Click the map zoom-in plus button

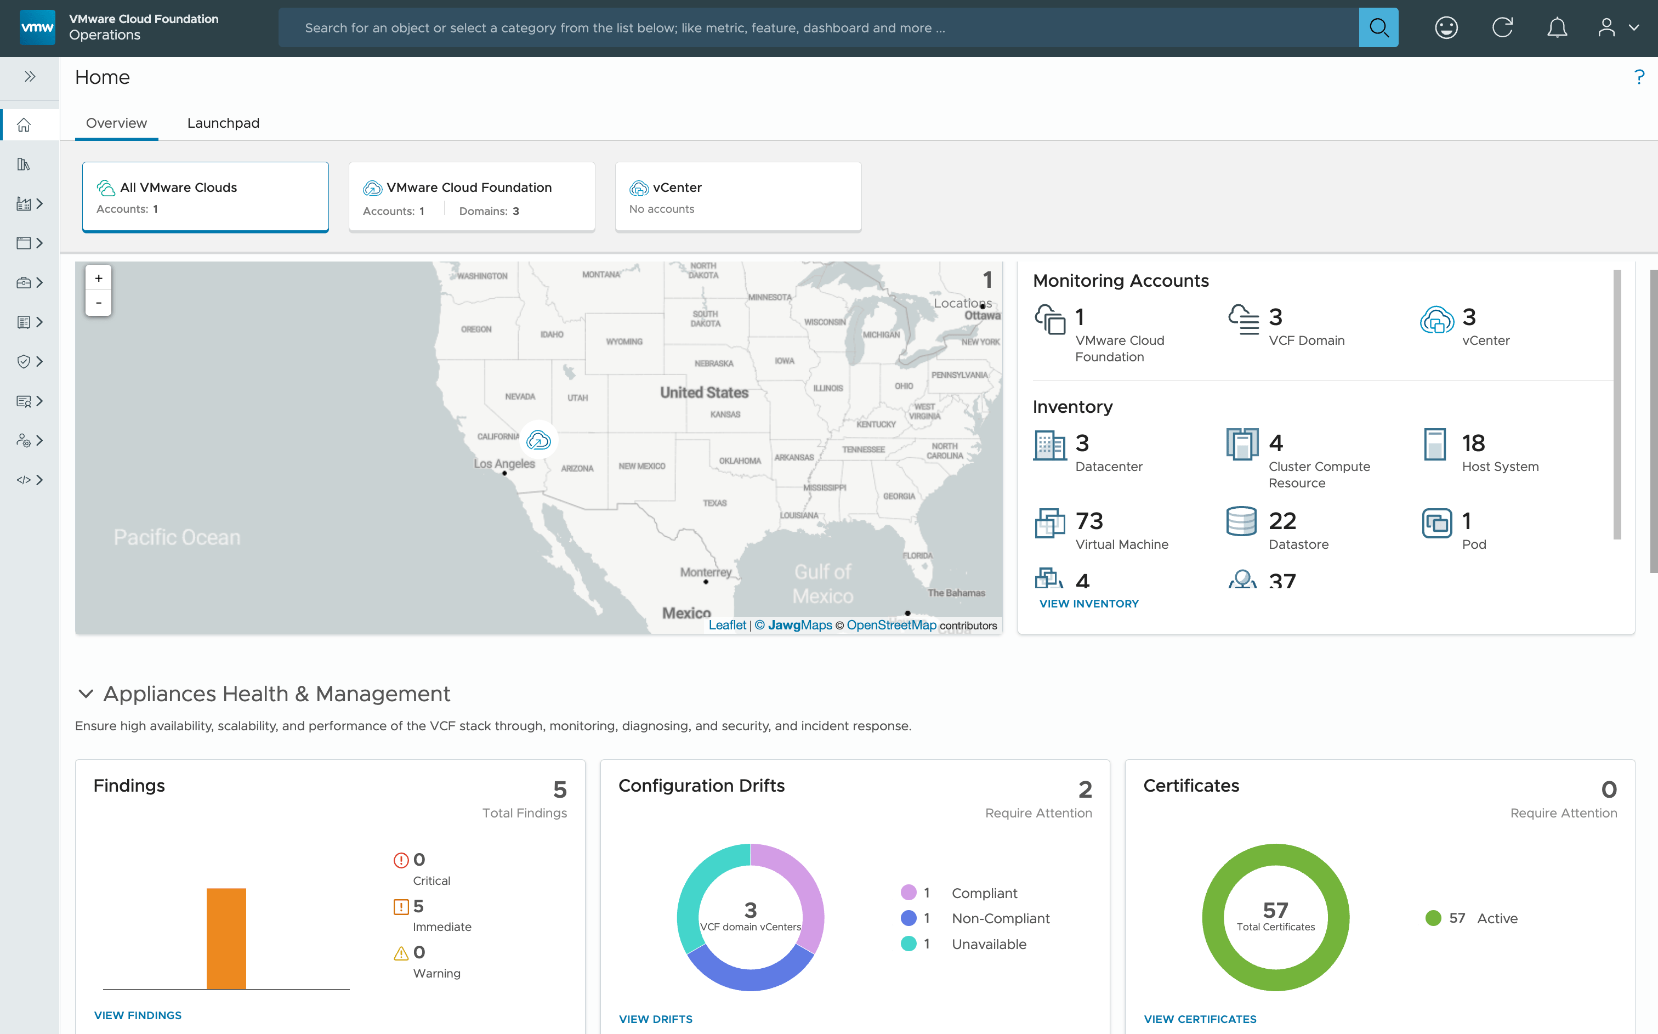(x=99, y=277)
